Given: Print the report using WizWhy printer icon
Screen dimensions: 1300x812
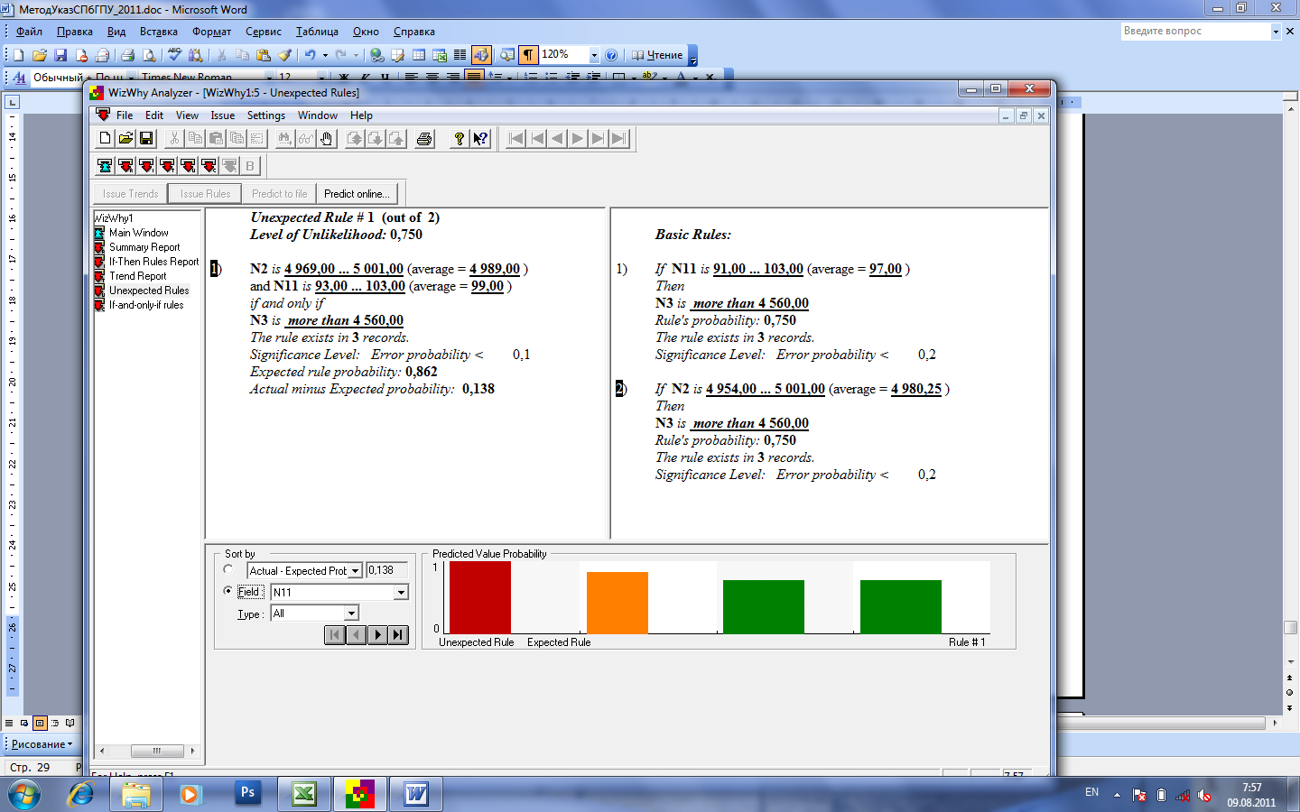Looking at the screenshot, I should 424,138.
